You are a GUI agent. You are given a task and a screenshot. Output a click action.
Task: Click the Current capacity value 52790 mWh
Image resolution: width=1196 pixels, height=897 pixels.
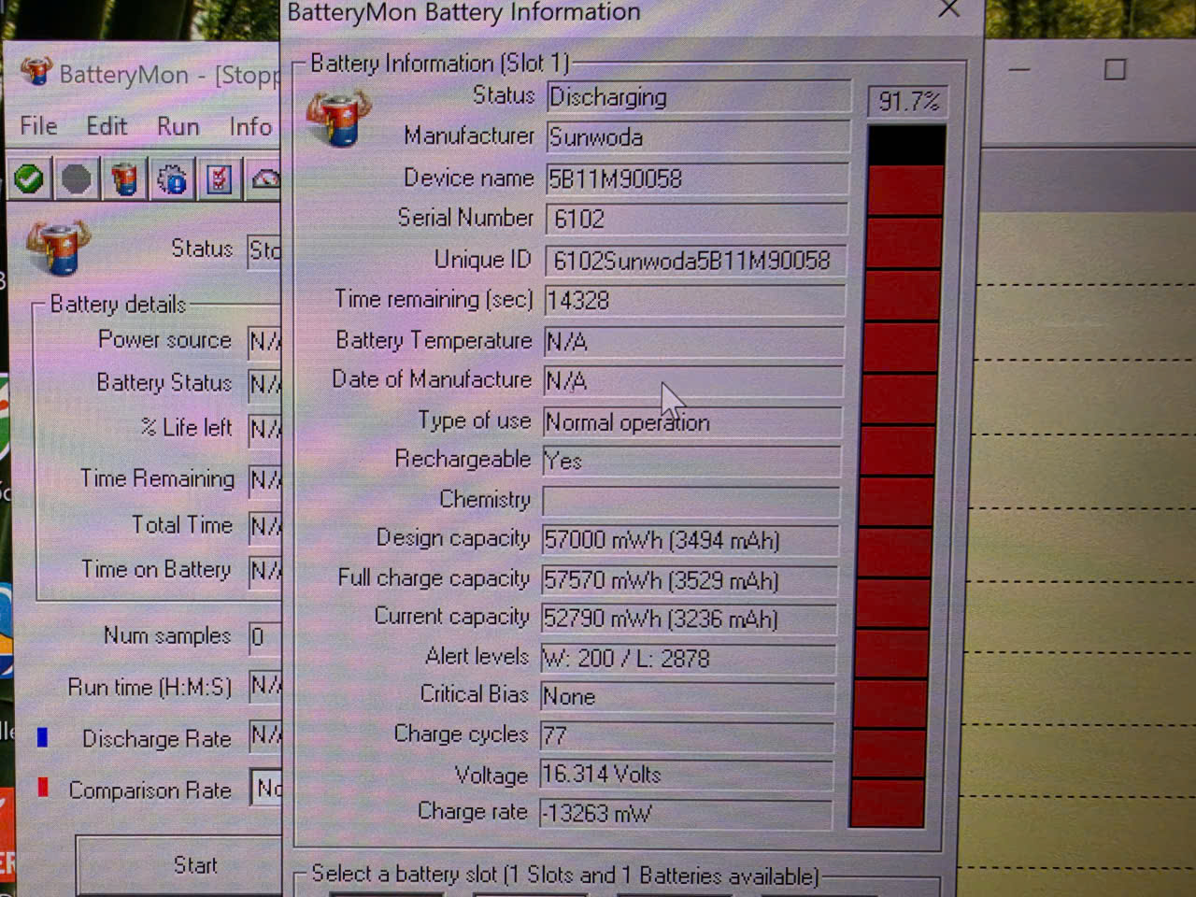[689, 619]
